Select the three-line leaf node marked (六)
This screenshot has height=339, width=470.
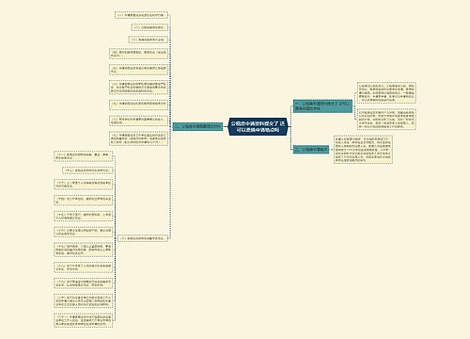pyautogui.click(x=138, y=88)
